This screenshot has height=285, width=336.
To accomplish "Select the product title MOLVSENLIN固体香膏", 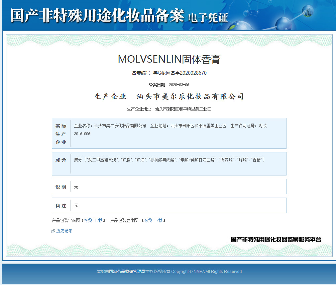I will tap(169, 59).
